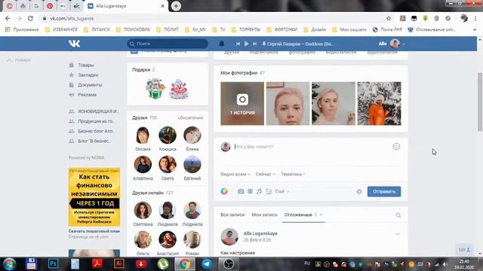Open post settings gear icon

(359, 192)
